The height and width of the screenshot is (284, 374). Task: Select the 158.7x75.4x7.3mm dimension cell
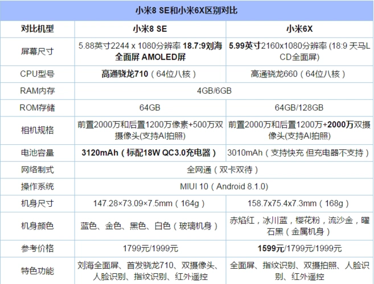click(298, 203)
